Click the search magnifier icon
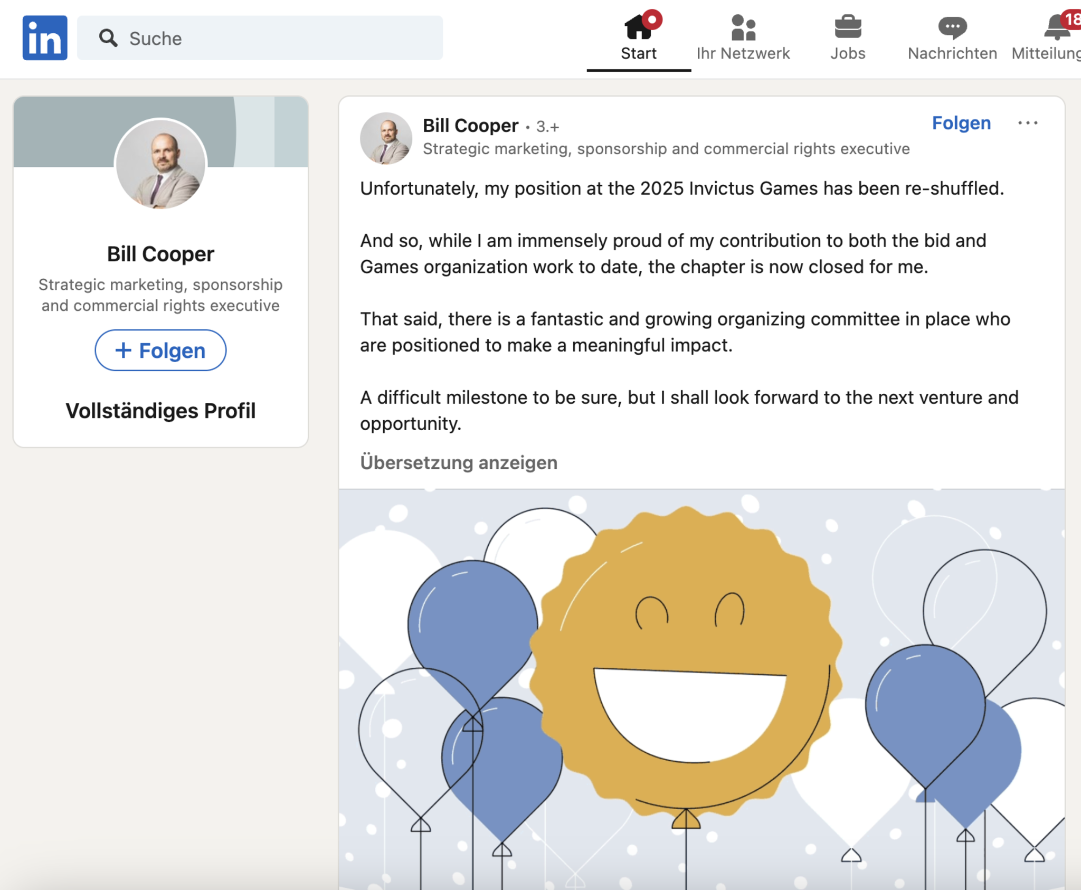The image size is (1081, 890). [108, 38]
